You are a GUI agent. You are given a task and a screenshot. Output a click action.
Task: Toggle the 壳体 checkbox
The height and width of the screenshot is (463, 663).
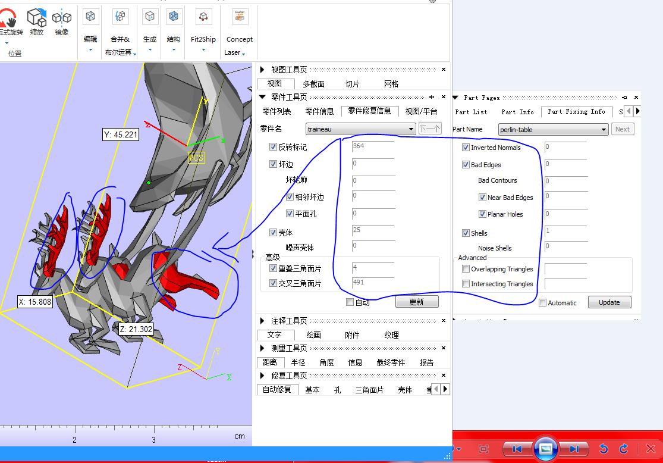tap(273, 232)
